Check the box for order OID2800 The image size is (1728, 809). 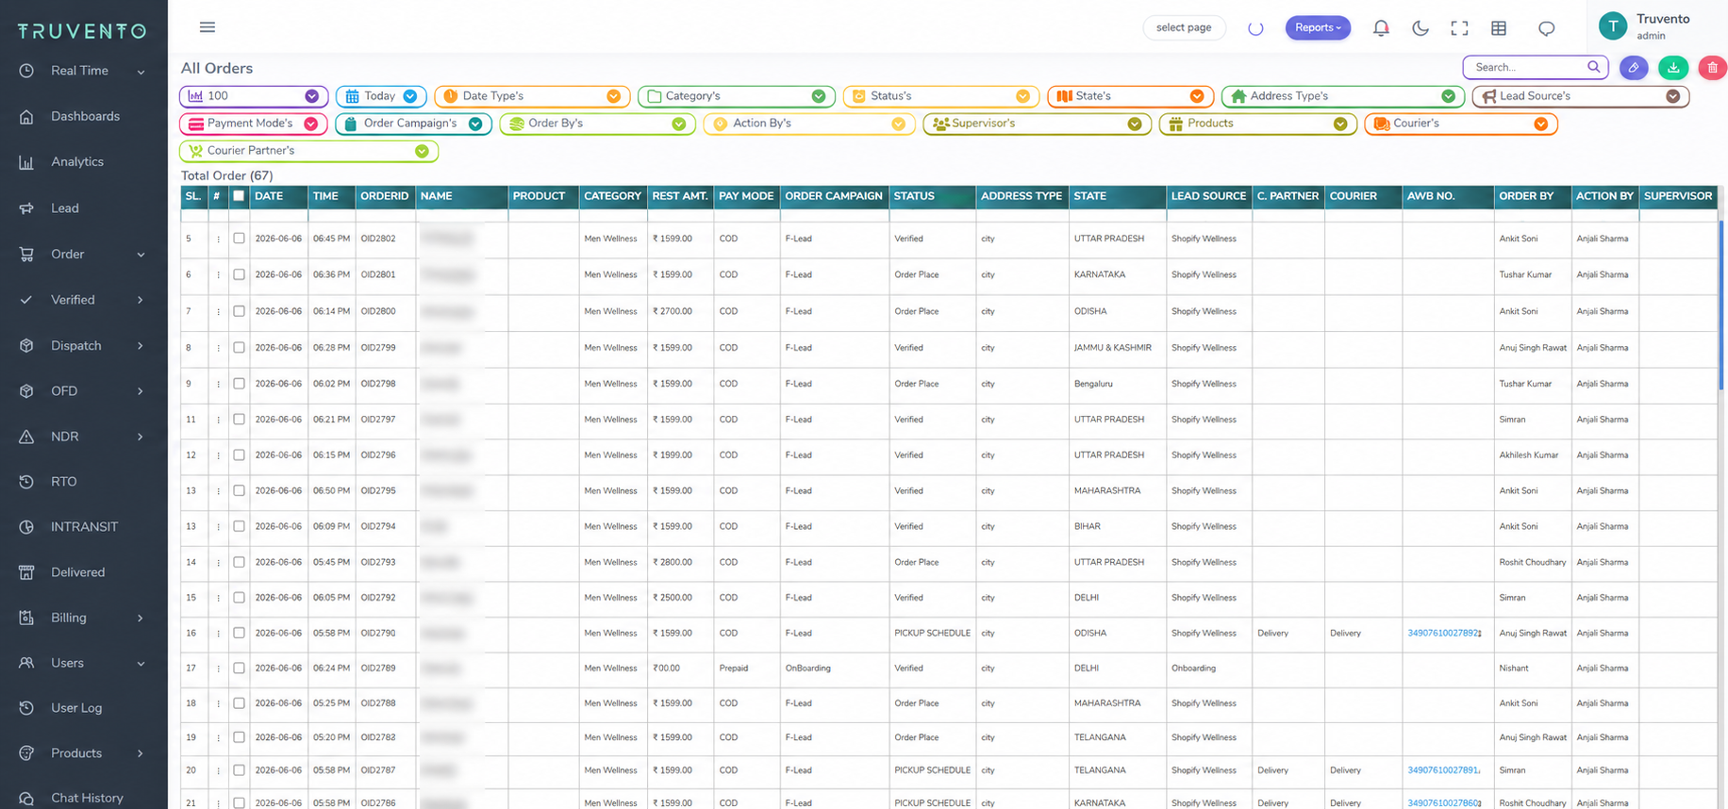point(239,311)
